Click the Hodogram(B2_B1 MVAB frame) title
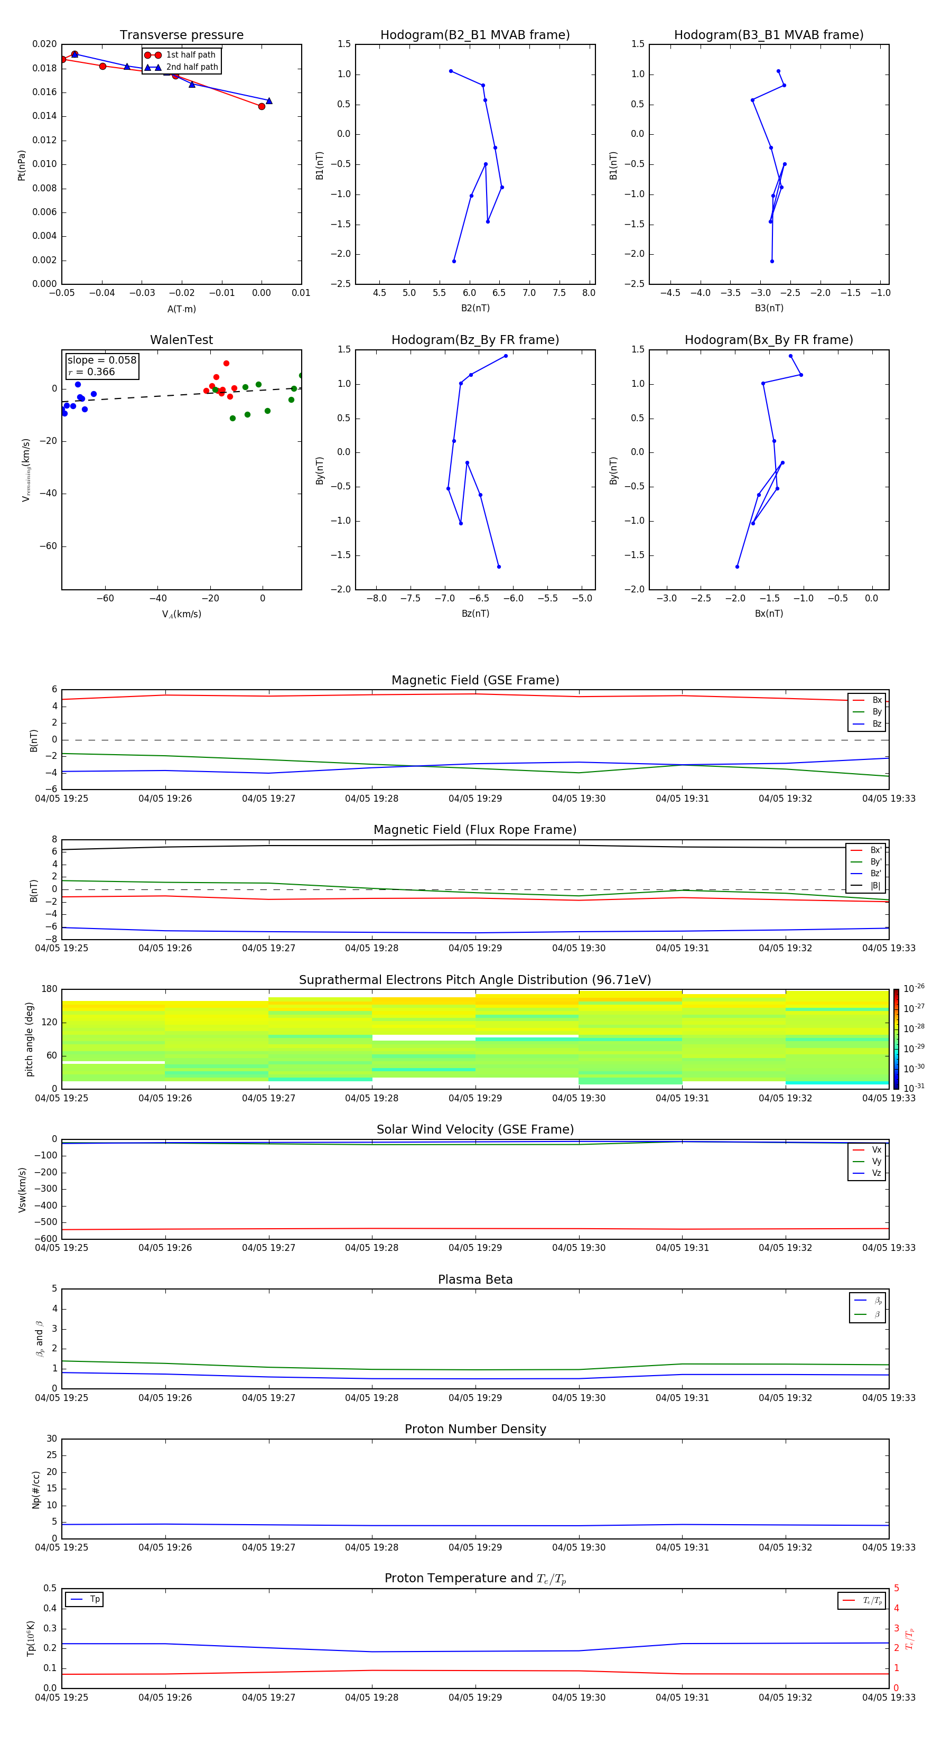Viewport: 951px width, 1744px height. (x=474, y=35)
